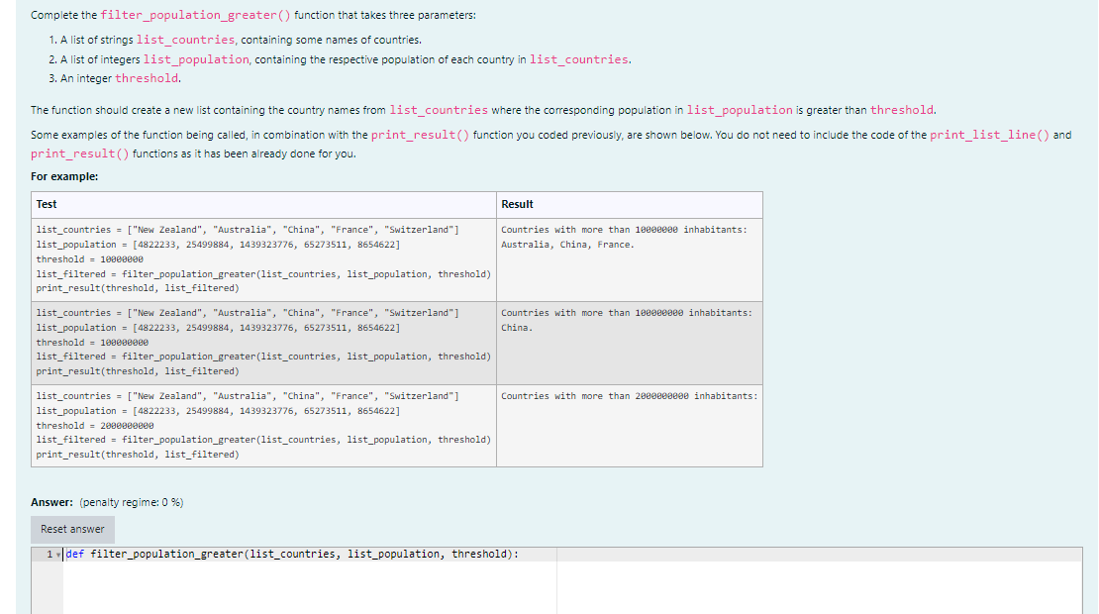Click list_population in list item 2
This screenshot has height=614, width=1099.
click(x=196, y=59)
